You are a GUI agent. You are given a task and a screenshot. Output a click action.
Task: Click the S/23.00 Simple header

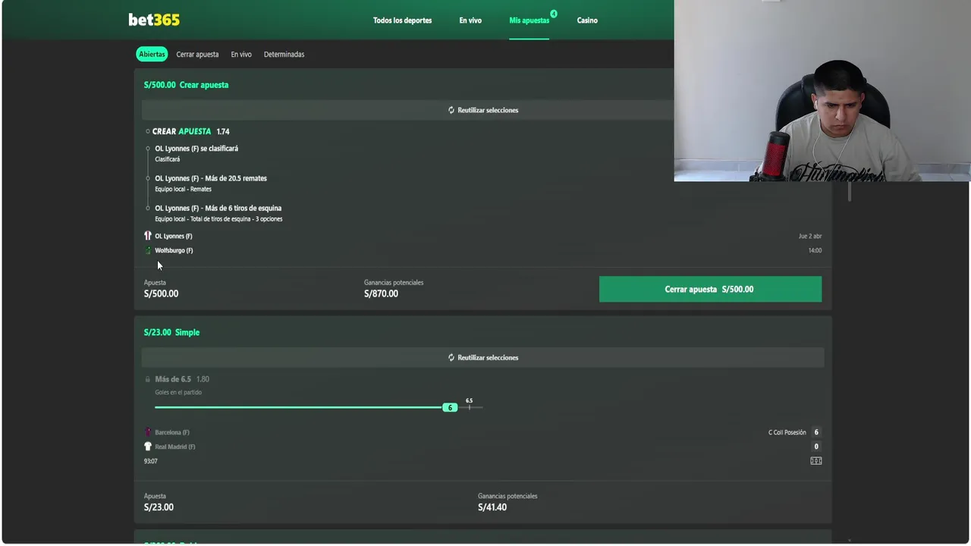click(171, 332)
